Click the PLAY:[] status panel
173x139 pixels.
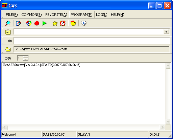coord(113,134)
